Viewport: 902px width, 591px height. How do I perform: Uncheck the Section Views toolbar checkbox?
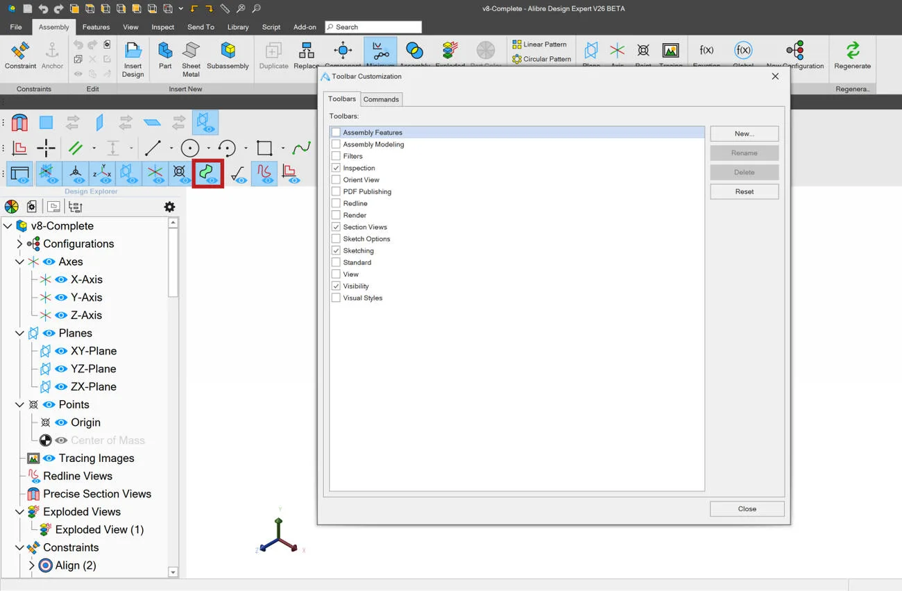click(336, 227)
